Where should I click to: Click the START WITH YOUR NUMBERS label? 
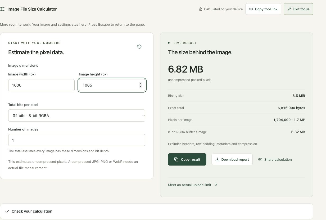point(34,43)
